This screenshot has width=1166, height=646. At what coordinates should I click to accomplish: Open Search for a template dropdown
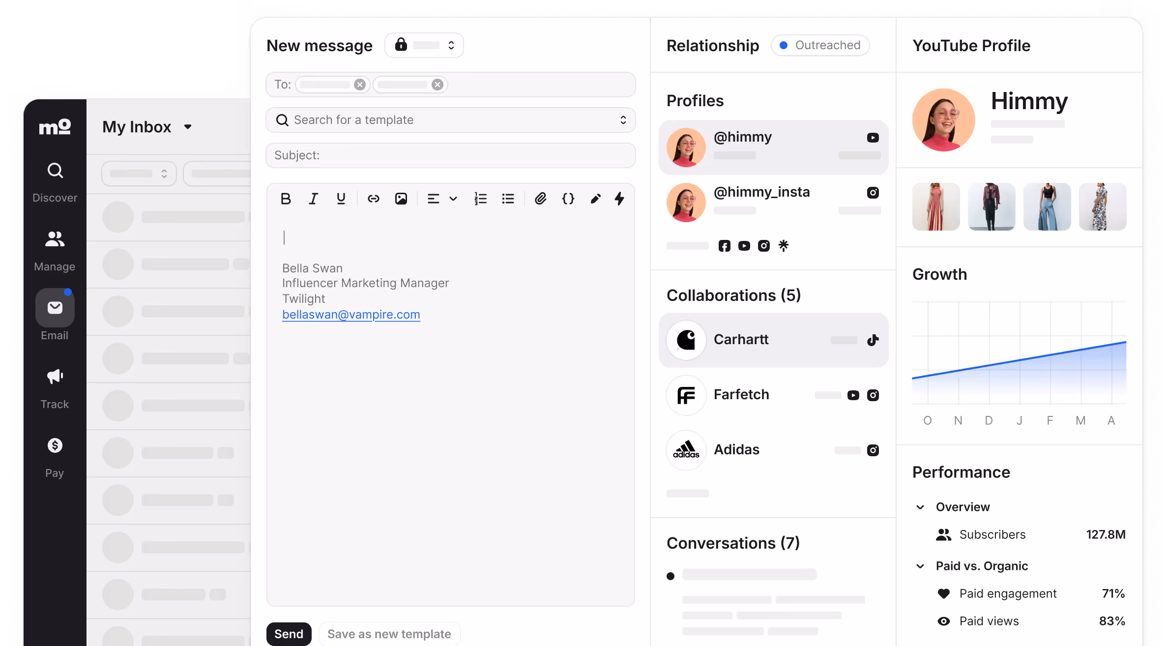451,120
